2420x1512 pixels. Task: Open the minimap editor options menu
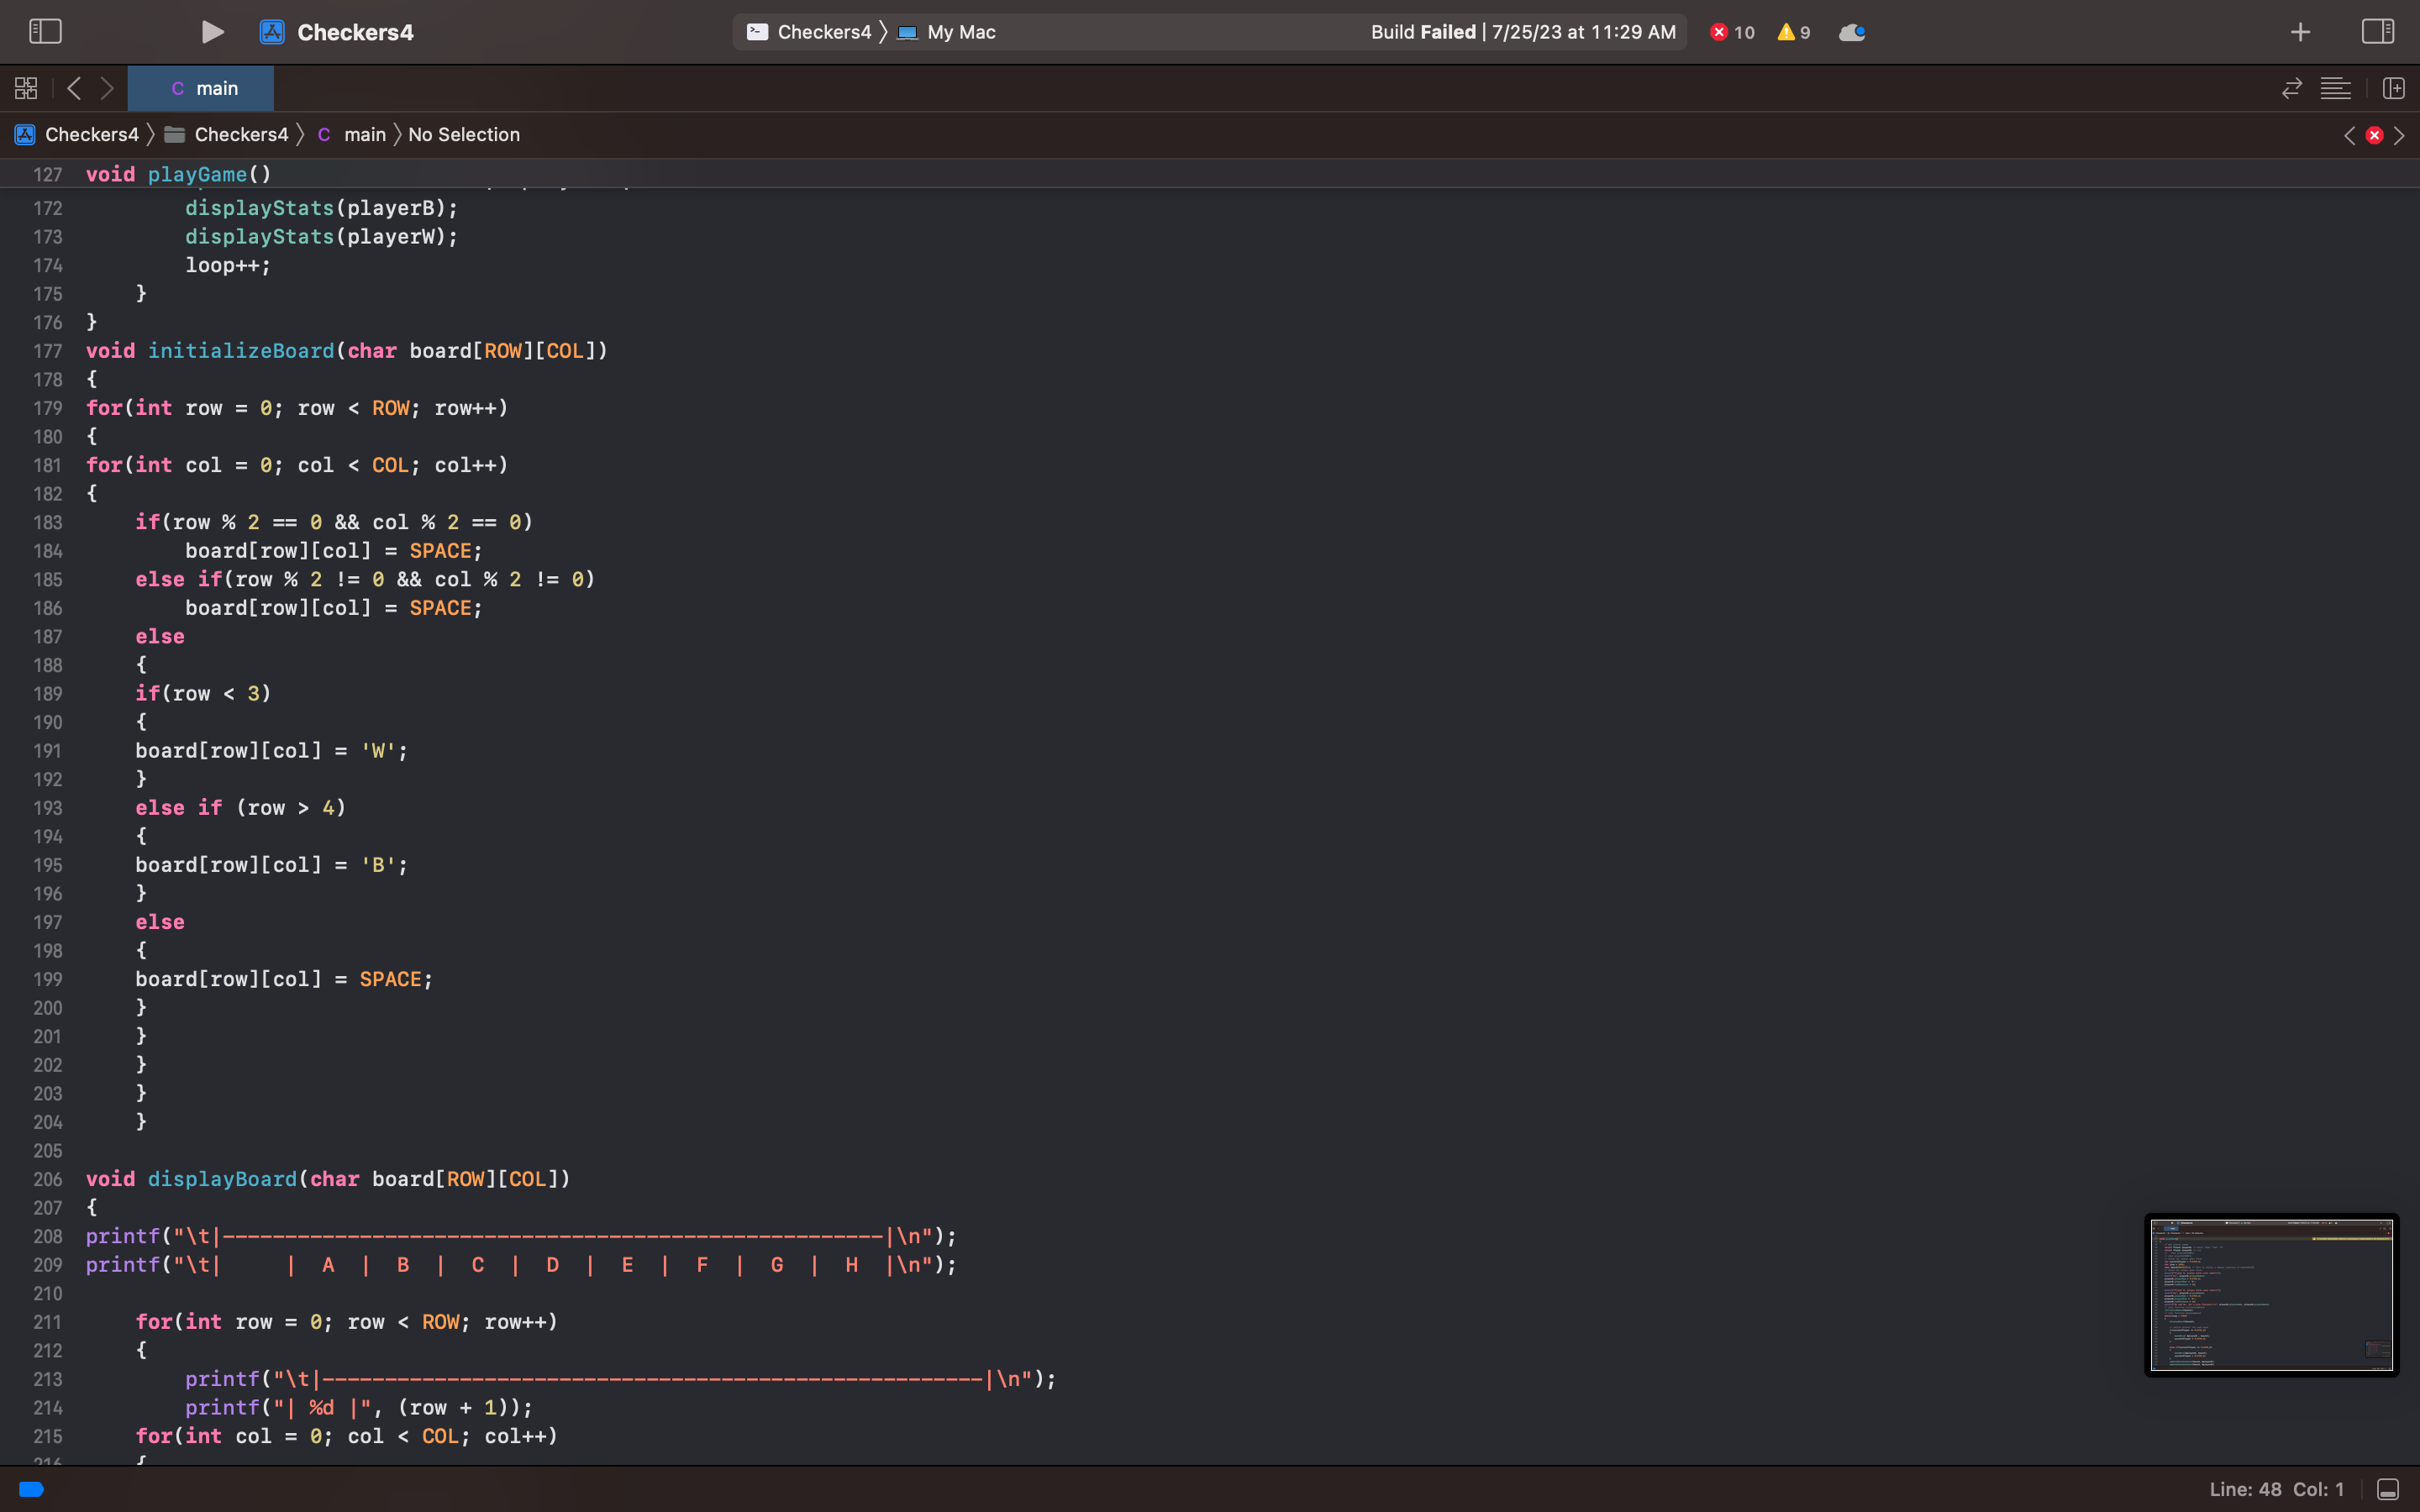tap(2335, 88)
